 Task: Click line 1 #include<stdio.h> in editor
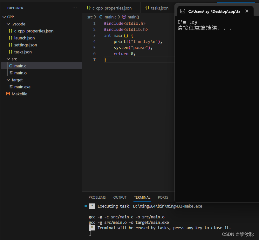125,24
